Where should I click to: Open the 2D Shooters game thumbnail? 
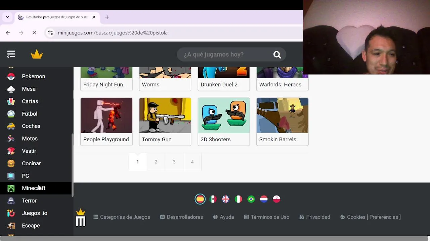[224, 115]
